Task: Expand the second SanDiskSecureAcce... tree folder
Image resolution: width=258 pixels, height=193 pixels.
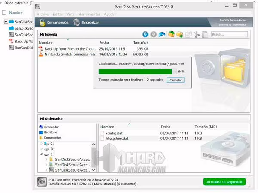Action: click(46, 165)
